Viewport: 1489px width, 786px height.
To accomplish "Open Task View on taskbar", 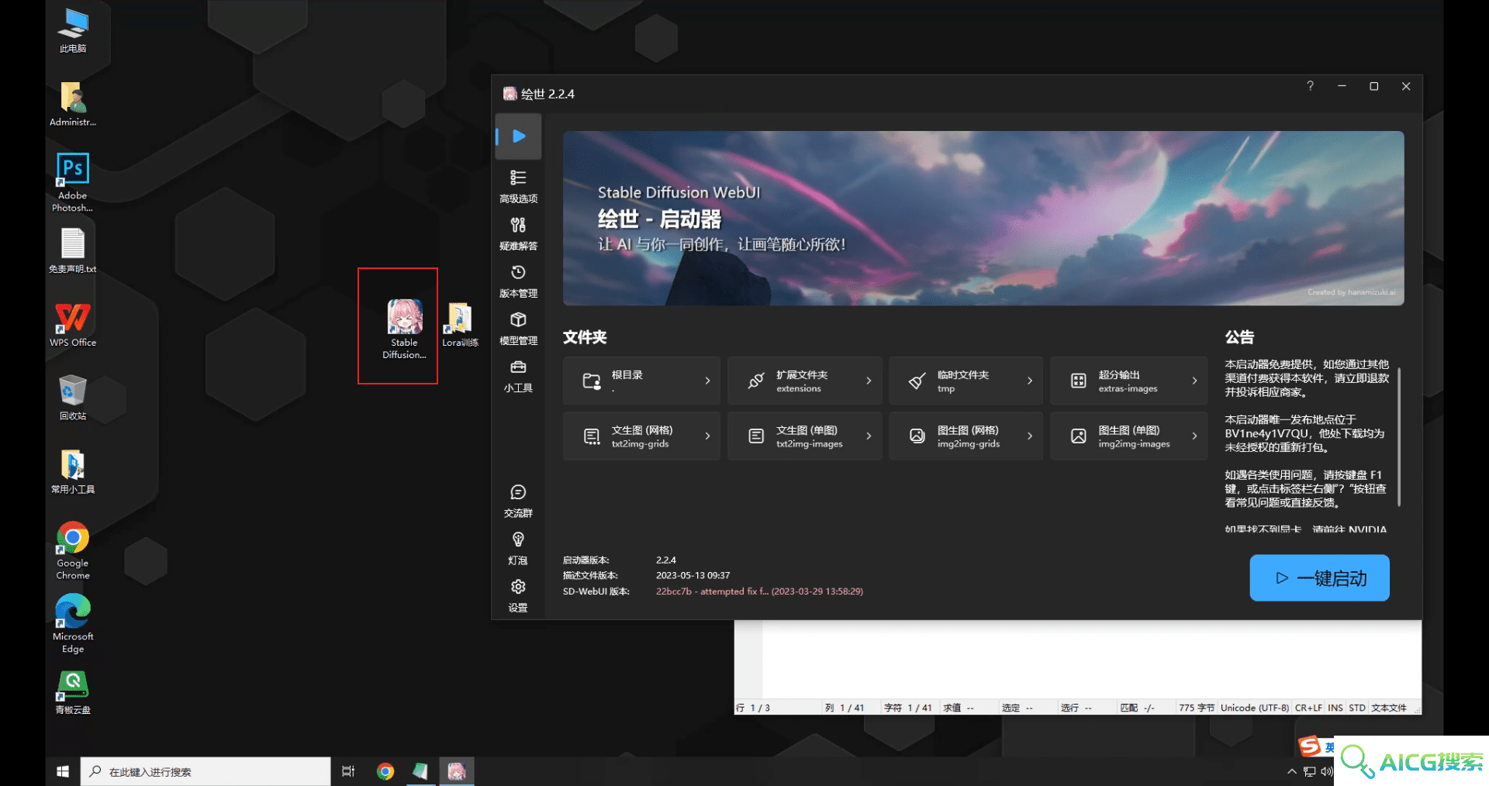I will 348,771.
